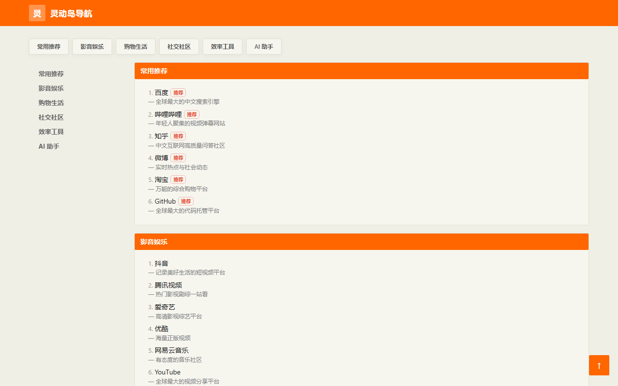Click the back-to-top arrow button
The width and height of the screenshot is (618, 386).
[599, 365]
